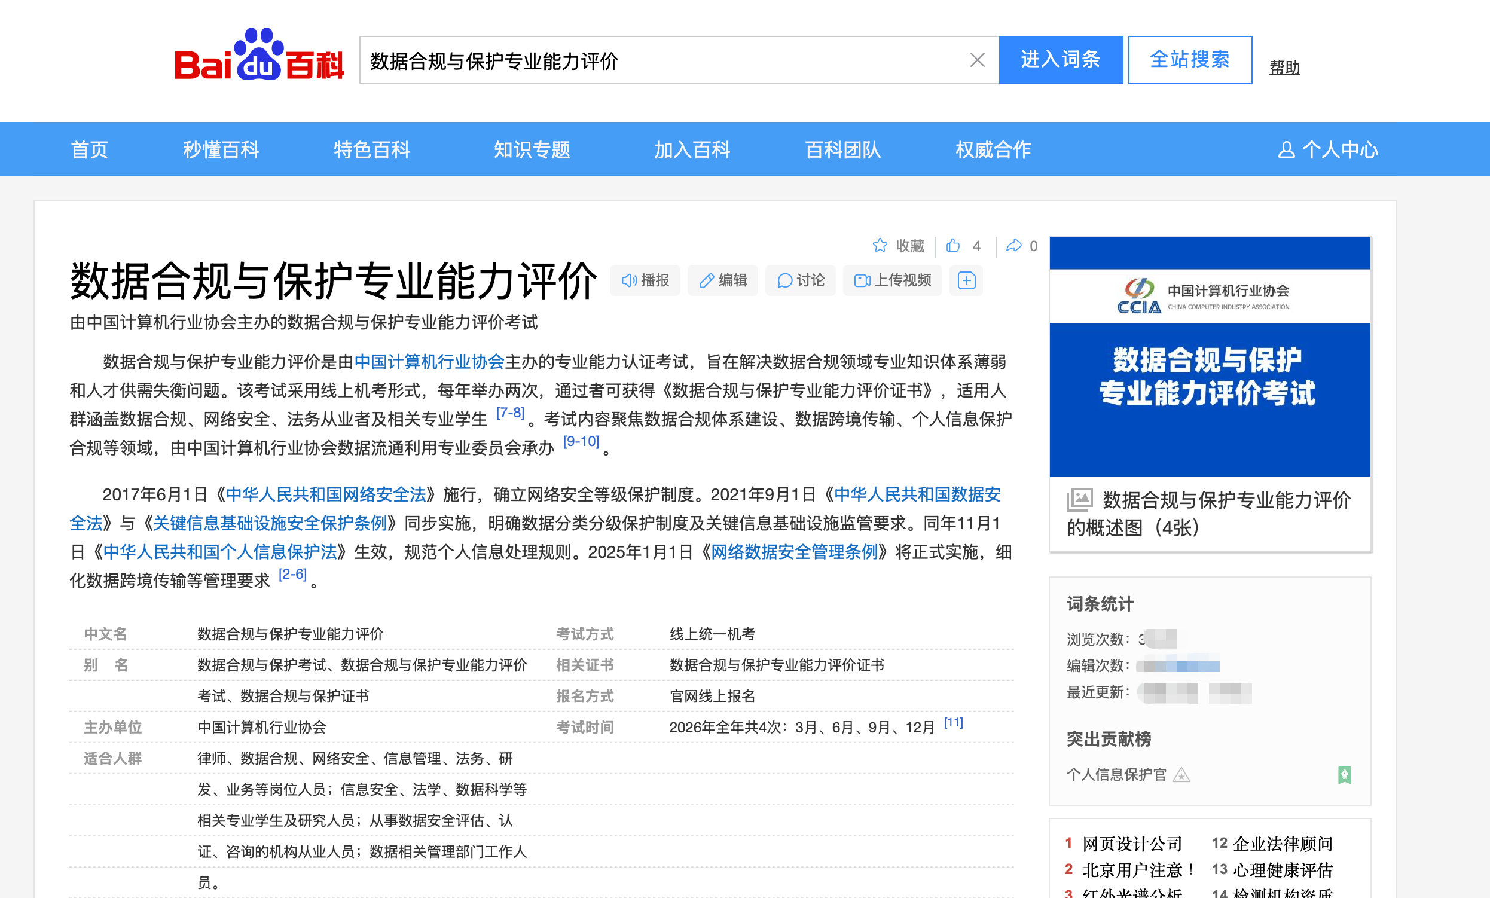Open the 编辑 pencil edit button
The image size is (1490, 898).
coord(723,280)
